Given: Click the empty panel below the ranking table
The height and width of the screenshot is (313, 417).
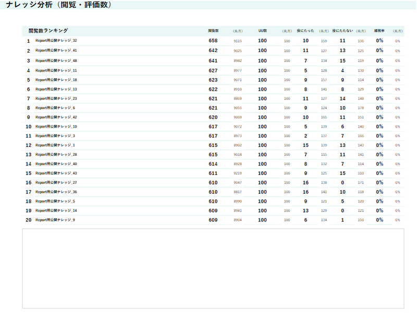Looking at the screenshot, I should pyautogui.click(x=213, y=268).
